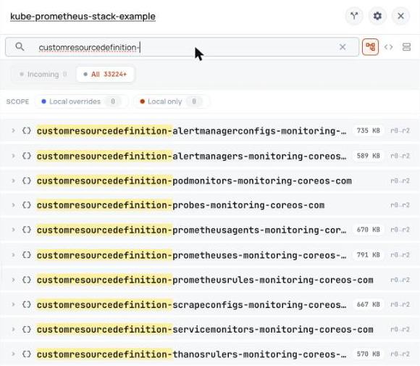Switch to stacked list view icon
This screenshot has height=366, width=420.
coord(406,47)
